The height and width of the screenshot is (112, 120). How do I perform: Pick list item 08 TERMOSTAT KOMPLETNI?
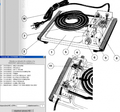[15, 79]
